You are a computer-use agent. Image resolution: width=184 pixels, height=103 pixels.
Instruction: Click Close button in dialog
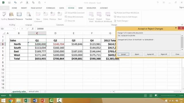pos(177,54)
